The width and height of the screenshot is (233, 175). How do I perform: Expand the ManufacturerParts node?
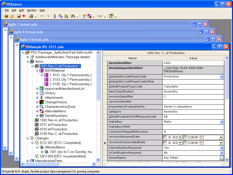28,161
